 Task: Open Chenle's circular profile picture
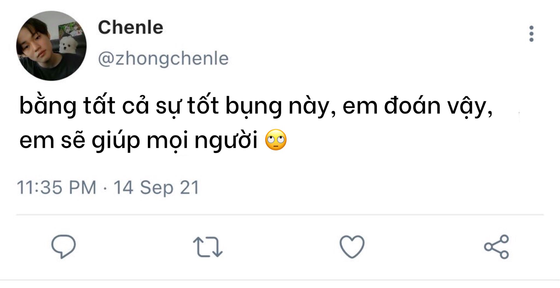point(51,46)
